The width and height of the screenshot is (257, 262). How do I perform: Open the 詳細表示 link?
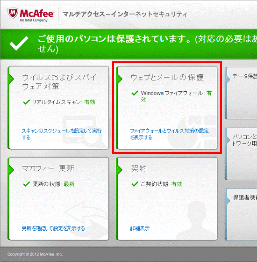click(x=140, y=228)
